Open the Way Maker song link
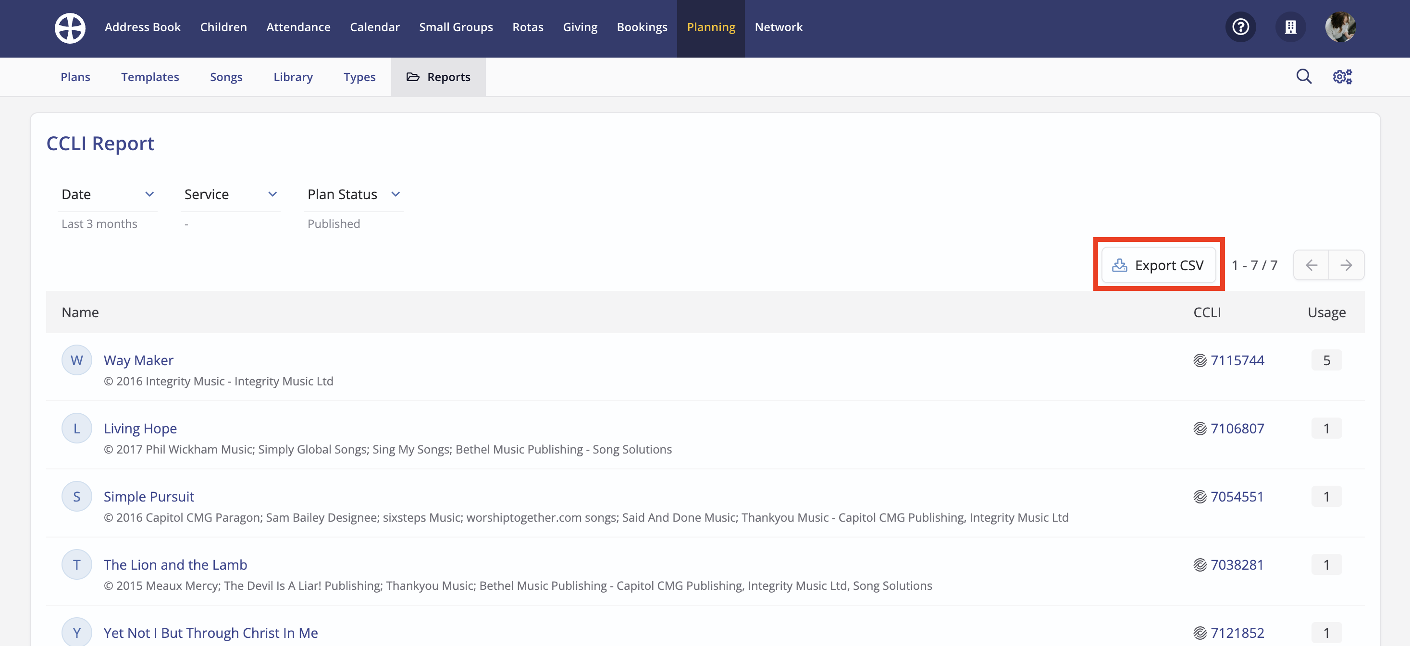The width and height of the screenshot is (1410, 646). coord(138,360)
